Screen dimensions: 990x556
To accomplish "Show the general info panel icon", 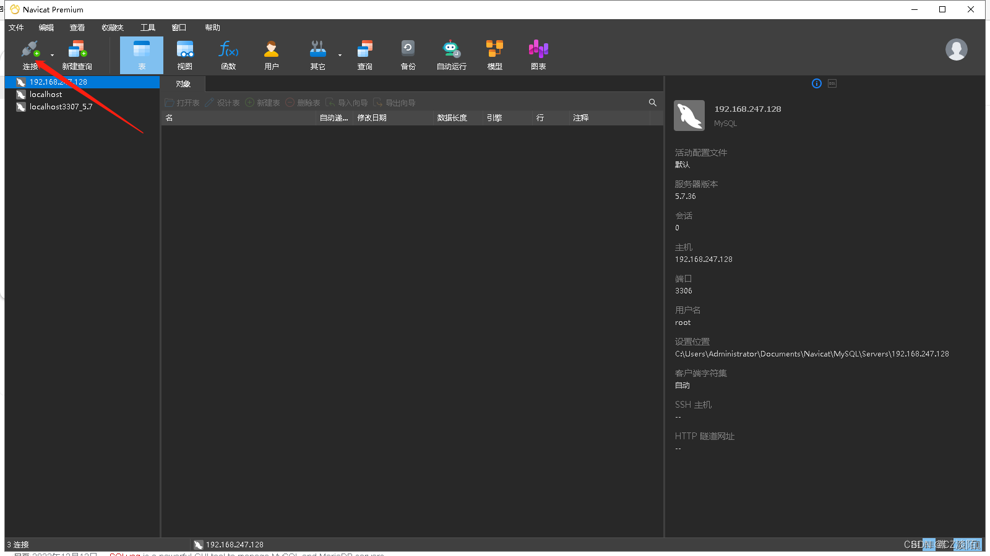I will coord(817,83).
